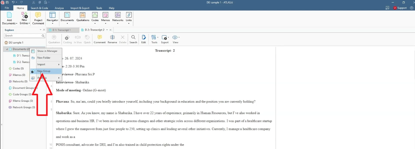Viewport: 415px width, 149px height.
Task: Open the Quotations manager from the ribbon
Action: [83, 17]
